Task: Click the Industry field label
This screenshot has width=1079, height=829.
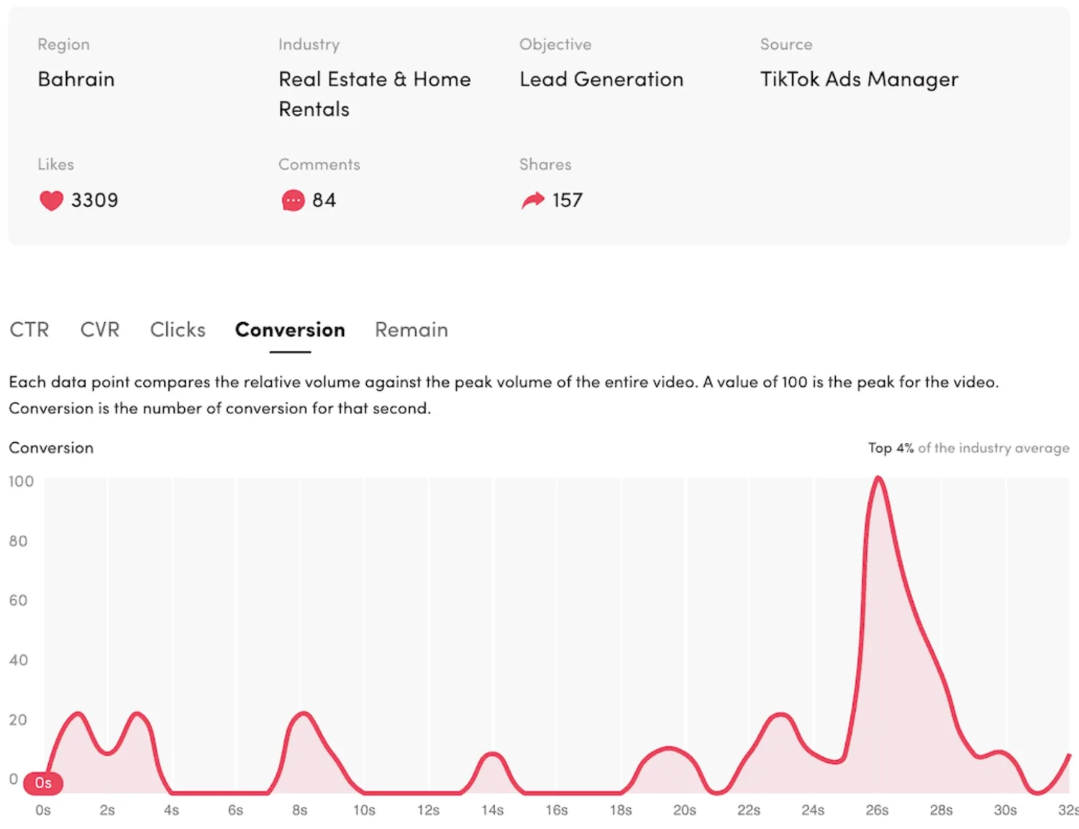Action: [309, 45]
